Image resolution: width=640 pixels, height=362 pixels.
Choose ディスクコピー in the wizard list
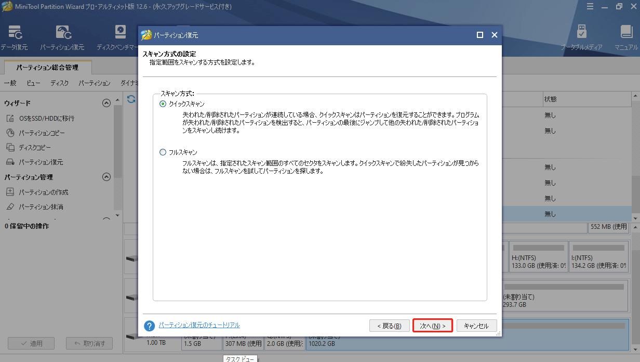tap(34, 148)
